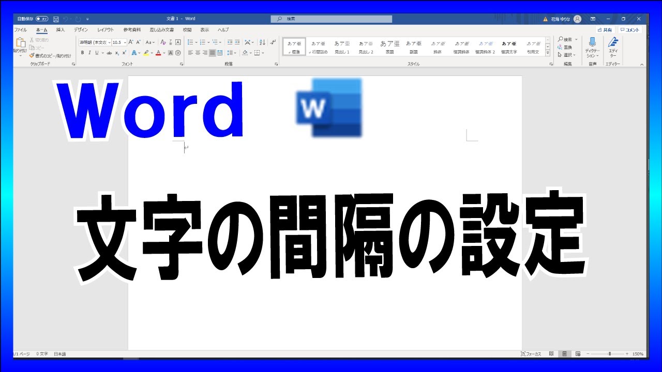
Task: Apply the 表題 style
Action: (x=389, y=47)
